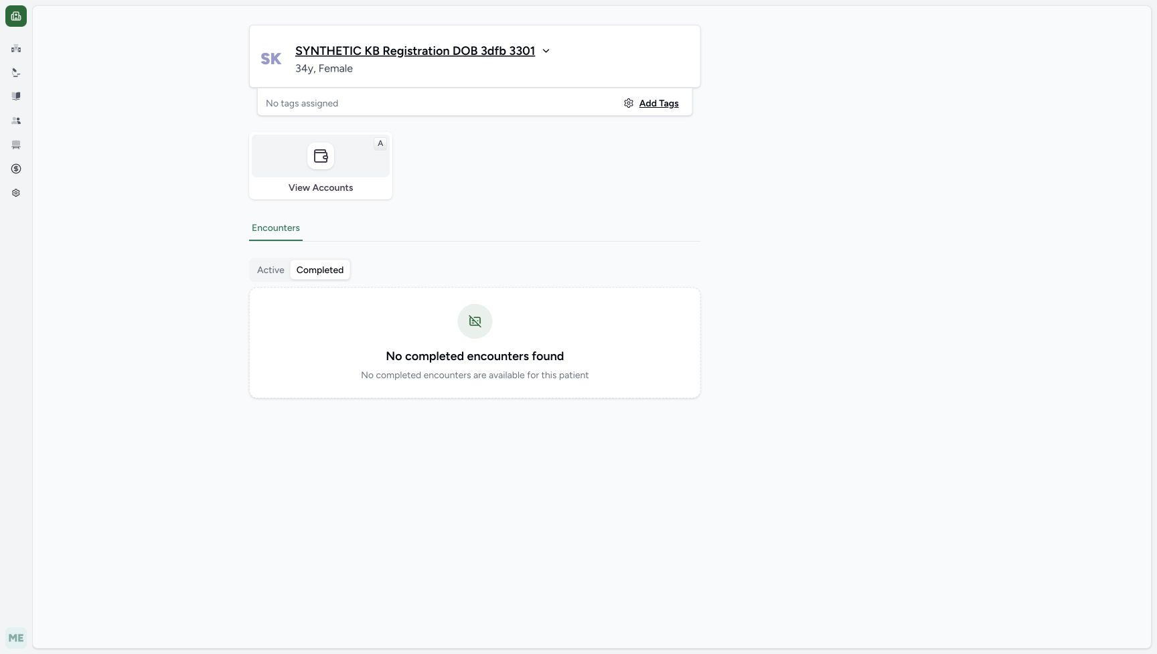Open the organization chart sidebar icon
This screenshot has height=654, width=1157.
[x=16, y=49]
